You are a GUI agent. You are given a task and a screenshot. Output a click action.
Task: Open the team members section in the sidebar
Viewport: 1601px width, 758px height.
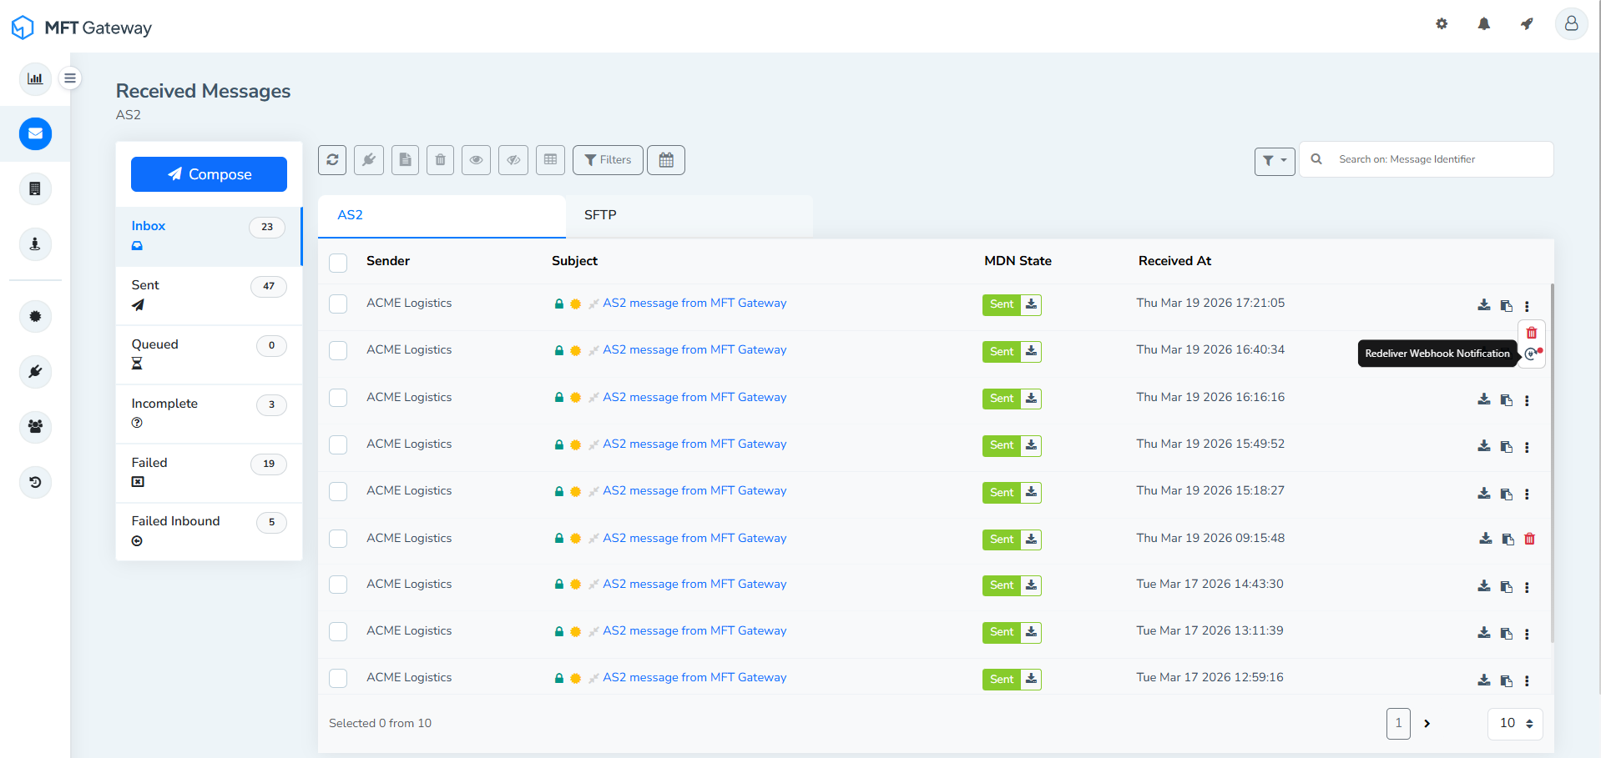coord(34,427)
